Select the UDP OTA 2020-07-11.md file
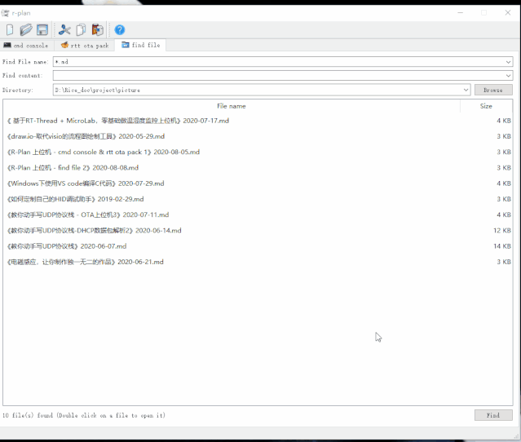521x442 pixels. [x=258, y=214]
